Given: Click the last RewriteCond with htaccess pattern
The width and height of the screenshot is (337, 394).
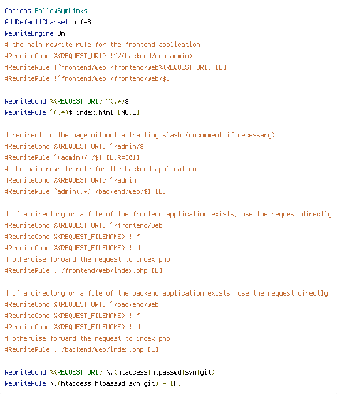Looking at the screenshot, I should pyautogui.click(x=110, y=372).
